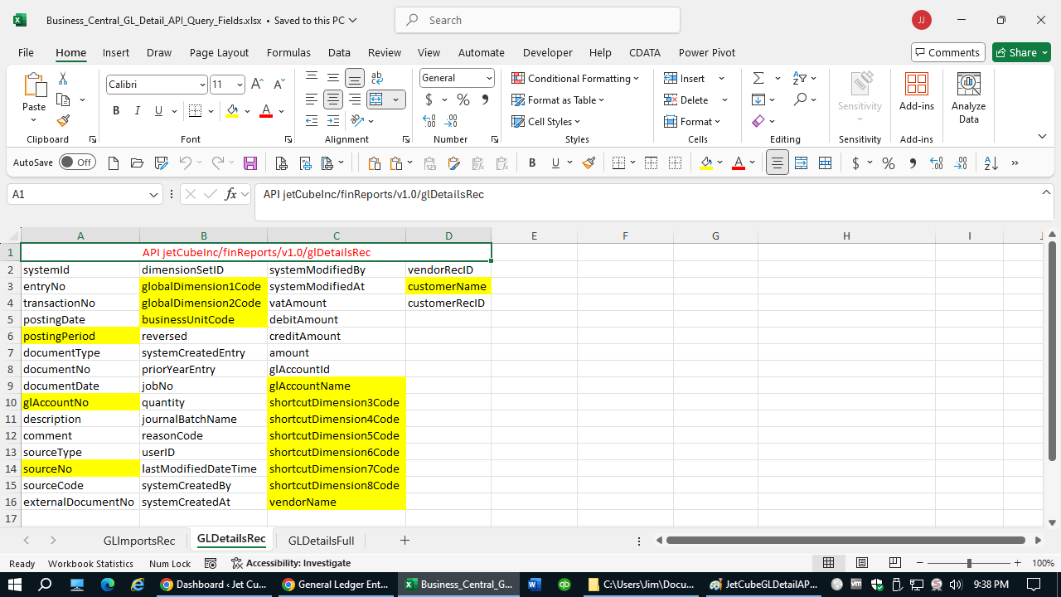Toggle Italic in the Font group
This screenshot has height=597, width=1061.
[x=138, y=111]
